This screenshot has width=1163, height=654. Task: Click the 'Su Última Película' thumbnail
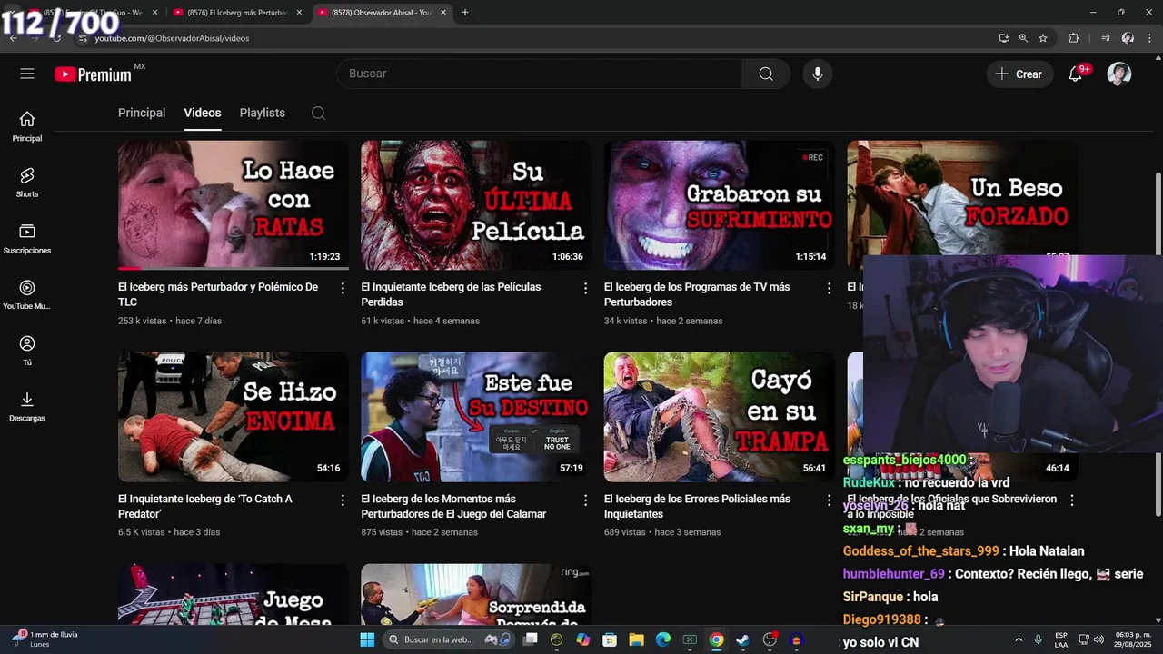[x=476, y=205]
